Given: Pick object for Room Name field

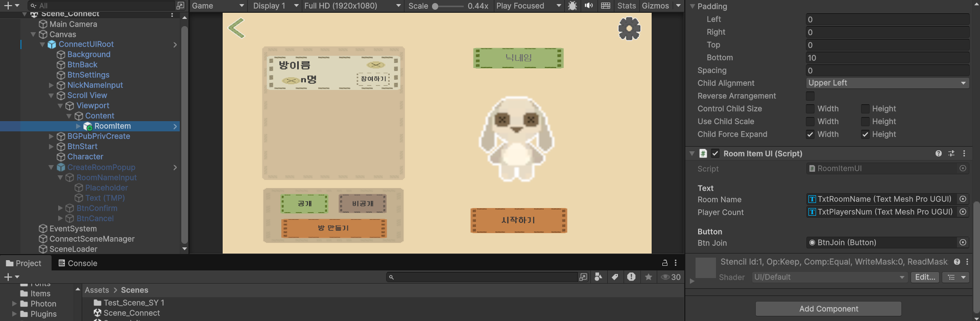Looking at the screenshot, I should (x=963, y=199).
